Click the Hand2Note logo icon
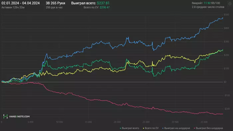The width and height of the screenshot is (233, 131). (5, 116)
